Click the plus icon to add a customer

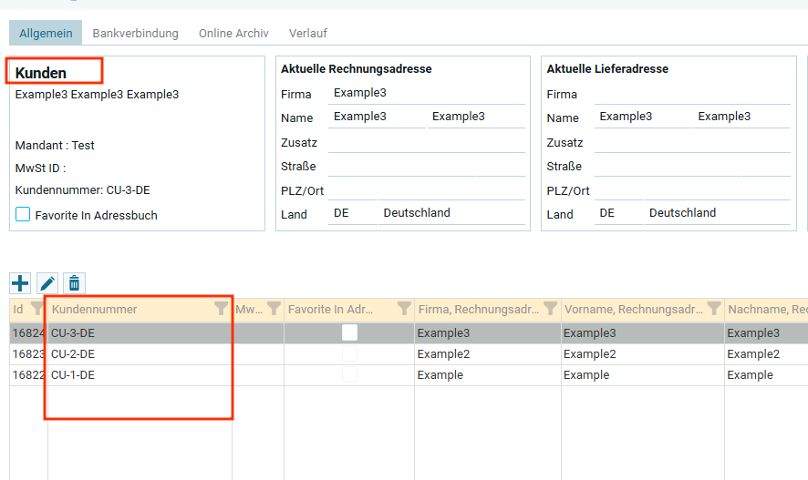coord(20,283)
